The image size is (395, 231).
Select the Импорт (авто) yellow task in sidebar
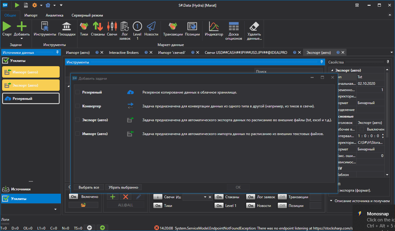click(31, 72)
